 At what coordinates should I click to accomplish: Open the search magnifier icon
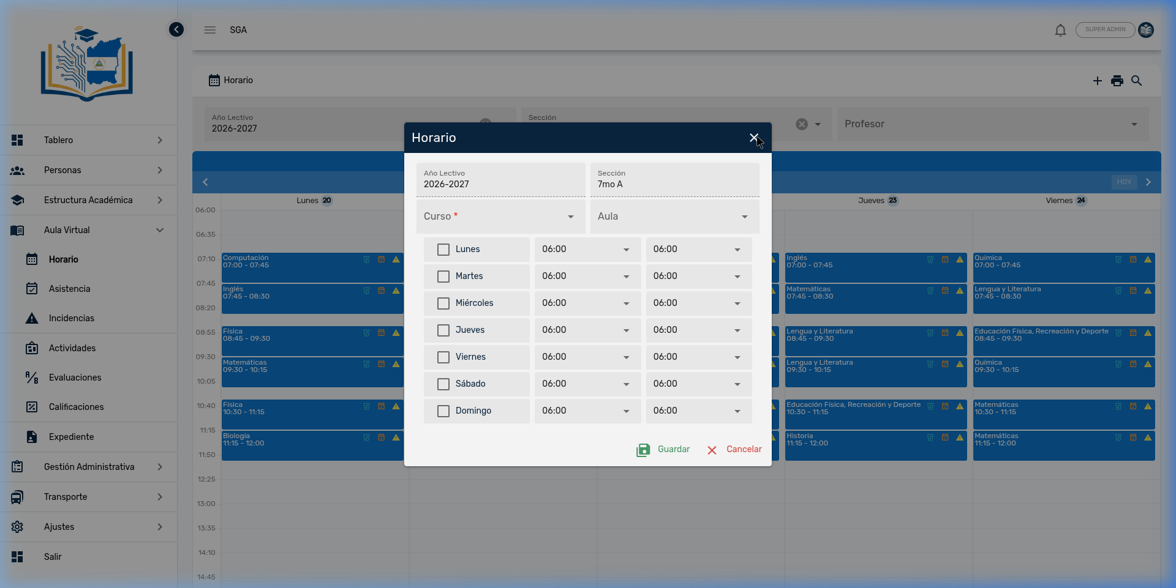tap(1137, 81)
